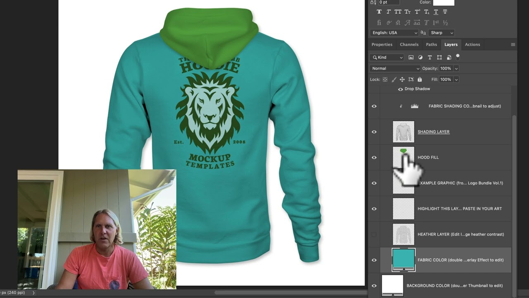Viewport: 529px width, 298px height.
Task: Apply Strikethrough text style
Action: pos(445,12)
